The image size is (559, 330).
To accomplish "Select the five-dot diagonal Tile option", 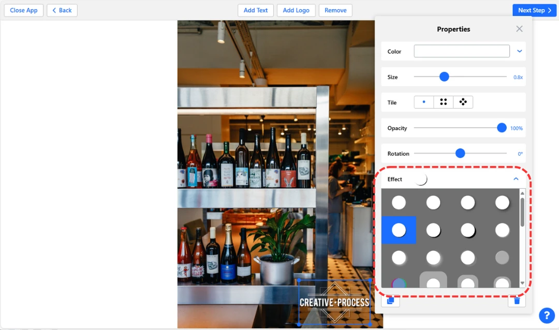I will click(463, 102).
